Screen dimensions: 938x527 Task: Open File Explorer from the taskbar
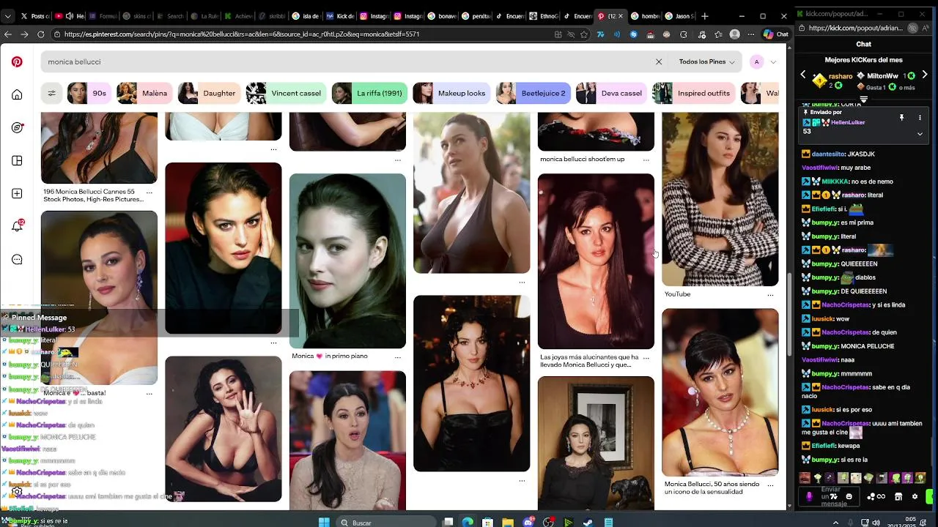[508, 522]
